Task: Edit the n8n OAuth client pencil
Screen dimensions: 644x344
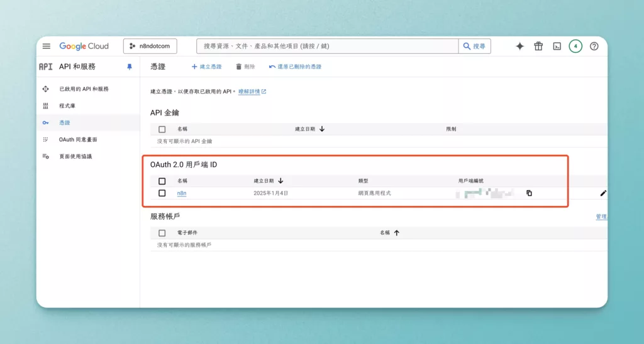Action: click(603, 193)
